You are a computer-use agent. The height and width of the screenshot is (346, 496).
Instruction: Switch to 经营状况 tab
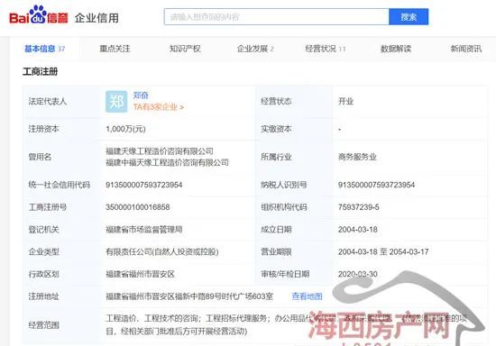click(x=326, y=49)
